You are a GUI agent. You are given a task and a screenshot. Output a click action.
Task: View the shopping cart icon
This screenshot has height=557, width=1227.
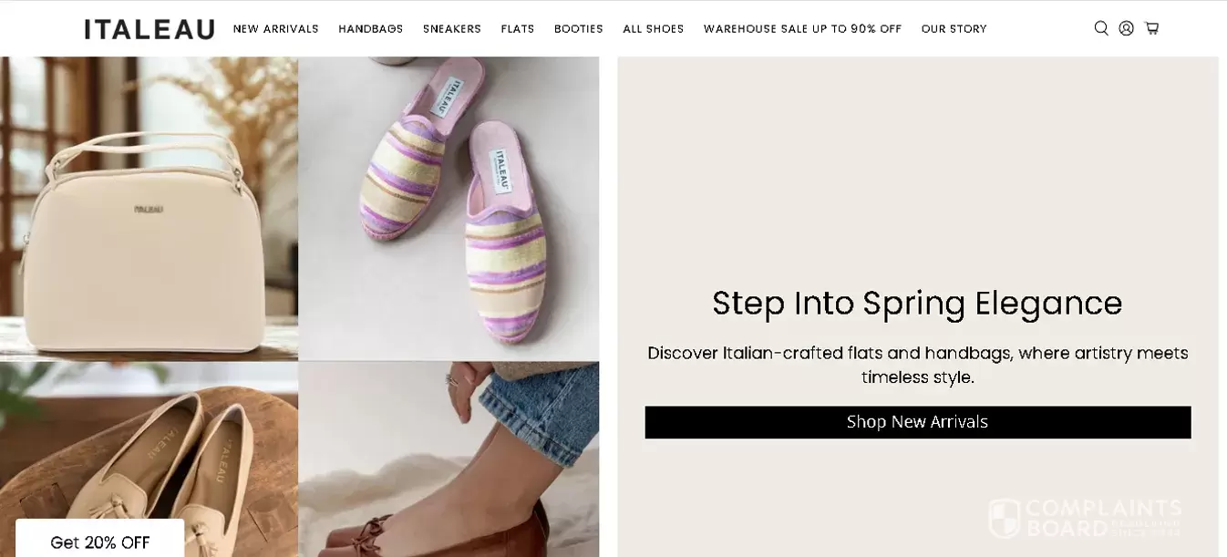click(1151, 28)
